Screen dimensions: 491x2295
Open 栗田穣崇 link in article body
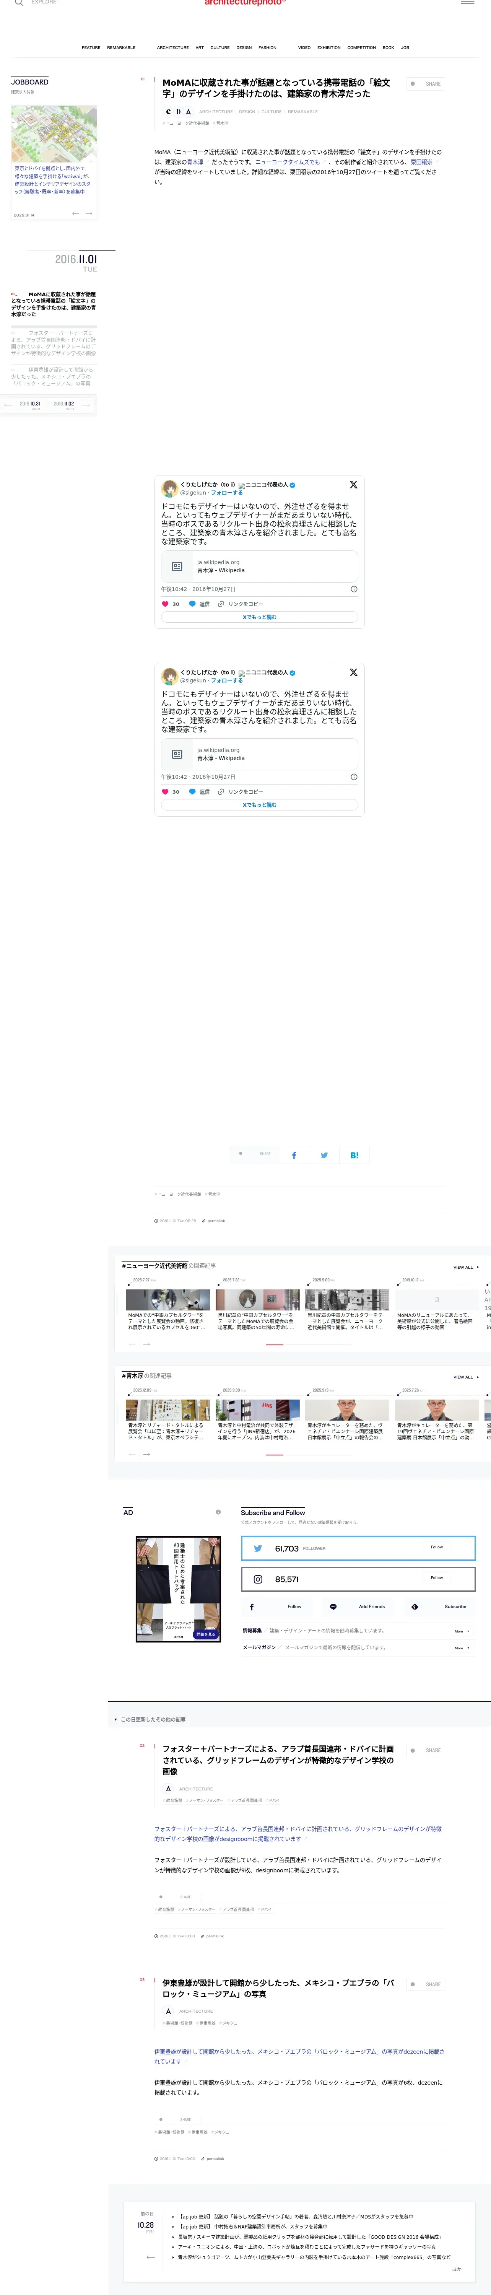click(421, 162)
